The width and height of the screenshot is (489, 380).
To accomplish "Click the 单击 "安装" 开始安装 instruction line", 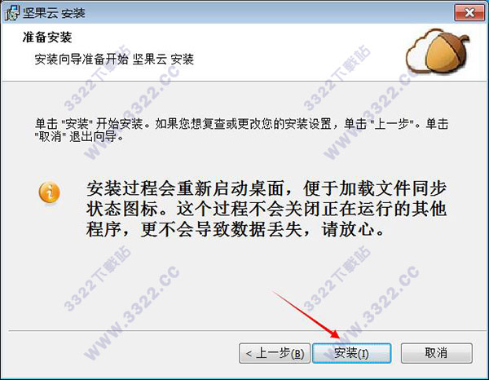I will tap(242, 124).
